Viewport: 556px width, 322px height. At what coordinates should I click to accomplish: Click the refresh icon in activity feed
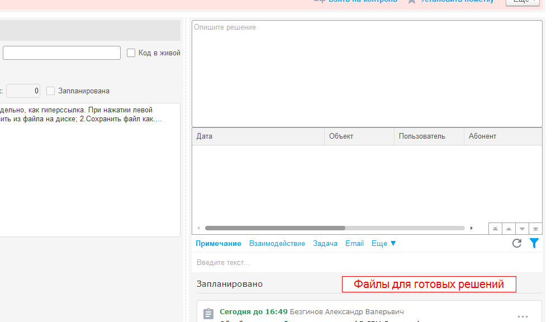[x=517, y=243]
